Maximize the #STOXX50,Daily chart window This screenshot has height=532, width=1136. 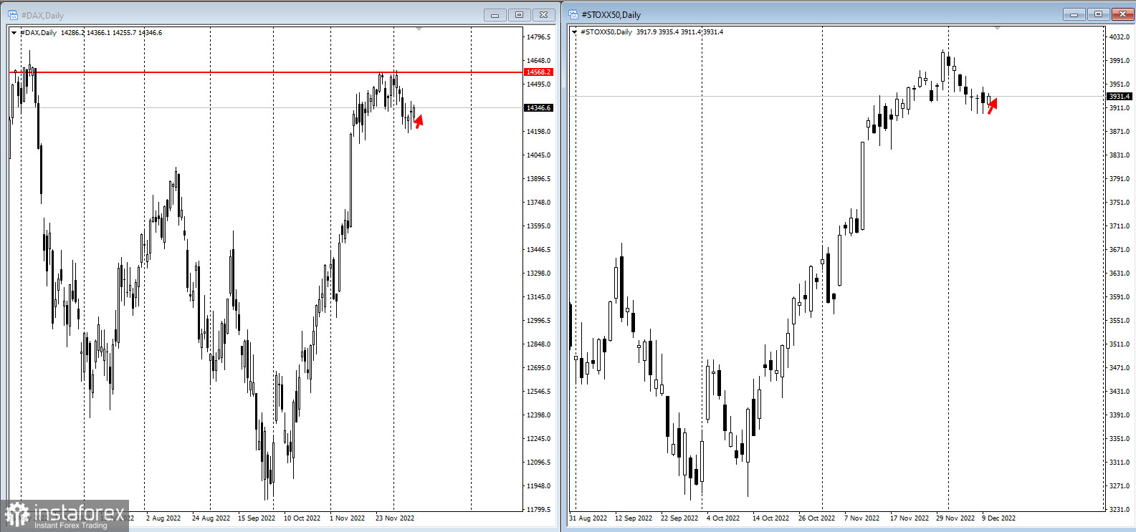point(1098,14)
